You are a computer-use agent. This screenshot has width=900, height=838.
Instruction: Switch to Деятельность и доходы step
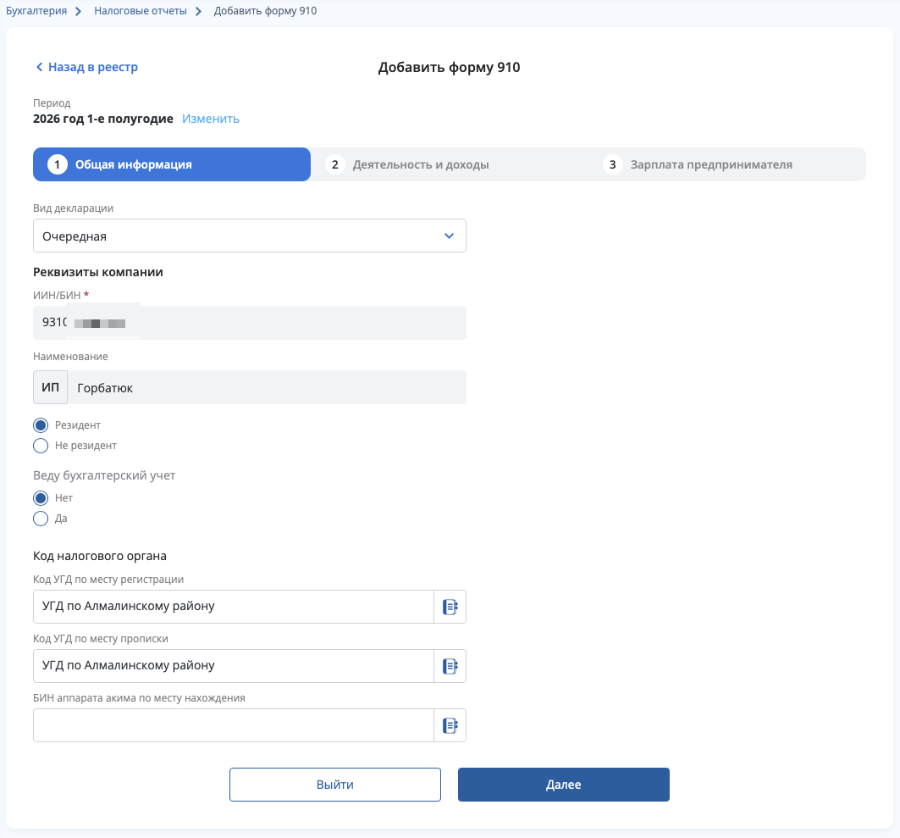click(x=421, y=165)
